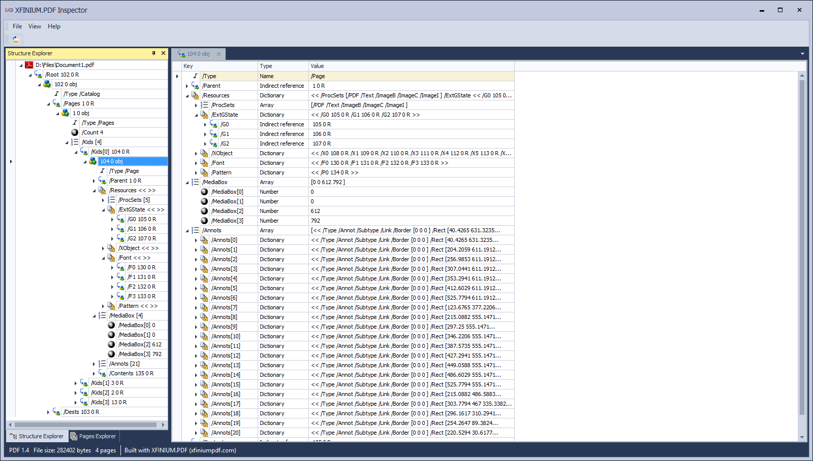Collapse the /ExtGState node in grid
813x461 pixels.
click(x=196, y=115)
